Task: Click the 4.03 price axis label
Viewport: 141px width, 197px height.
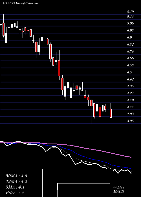Action: [x=130, y=114]
